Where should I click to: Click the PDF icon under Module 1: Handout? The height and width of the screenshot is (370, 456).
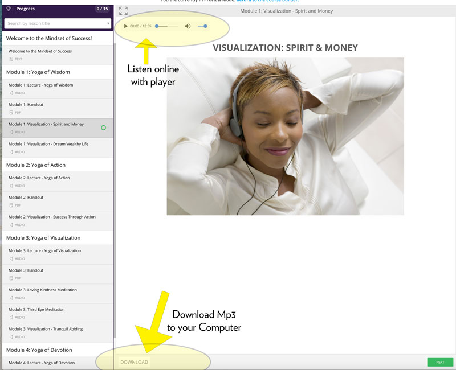click(11, 112)
